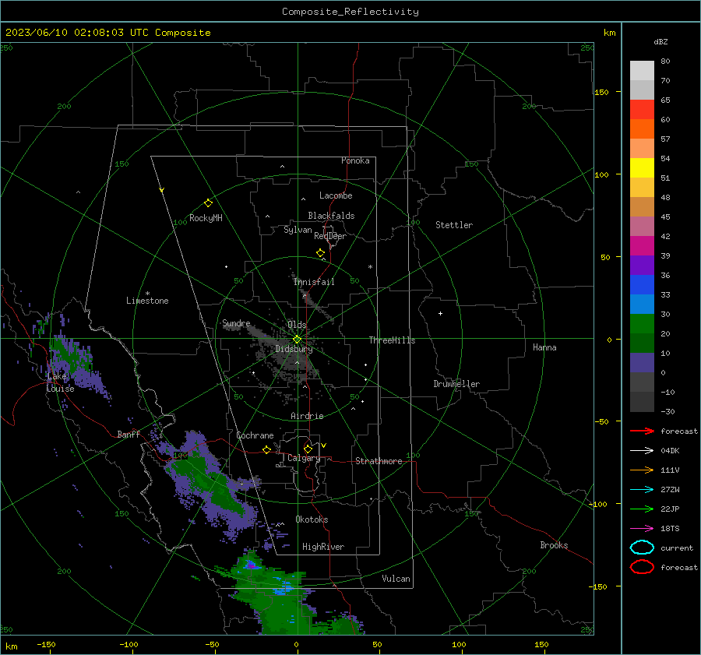The height and width of the screenshot is (655, 701).
Task: Select yellow diamond marker beside RockyMH
Action: 208,203
